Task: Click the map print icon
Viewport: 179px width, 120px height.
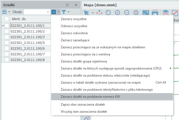Action: pyautogui.click(x=155, y=13)
